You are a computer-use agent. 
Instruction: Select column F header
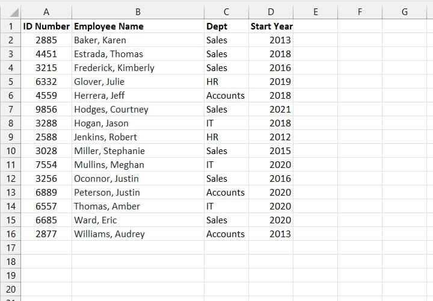click(x=360, y=11)
